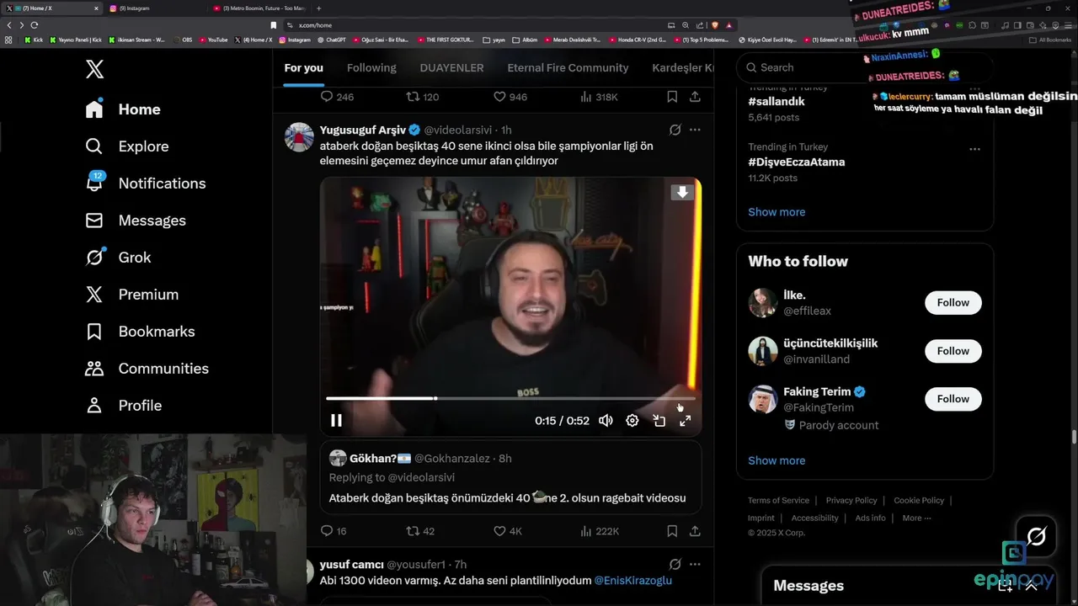Viewport: 1078px width, 606px height.
Task: Share the tweet with 4K likes
Action: pos(695,531)
